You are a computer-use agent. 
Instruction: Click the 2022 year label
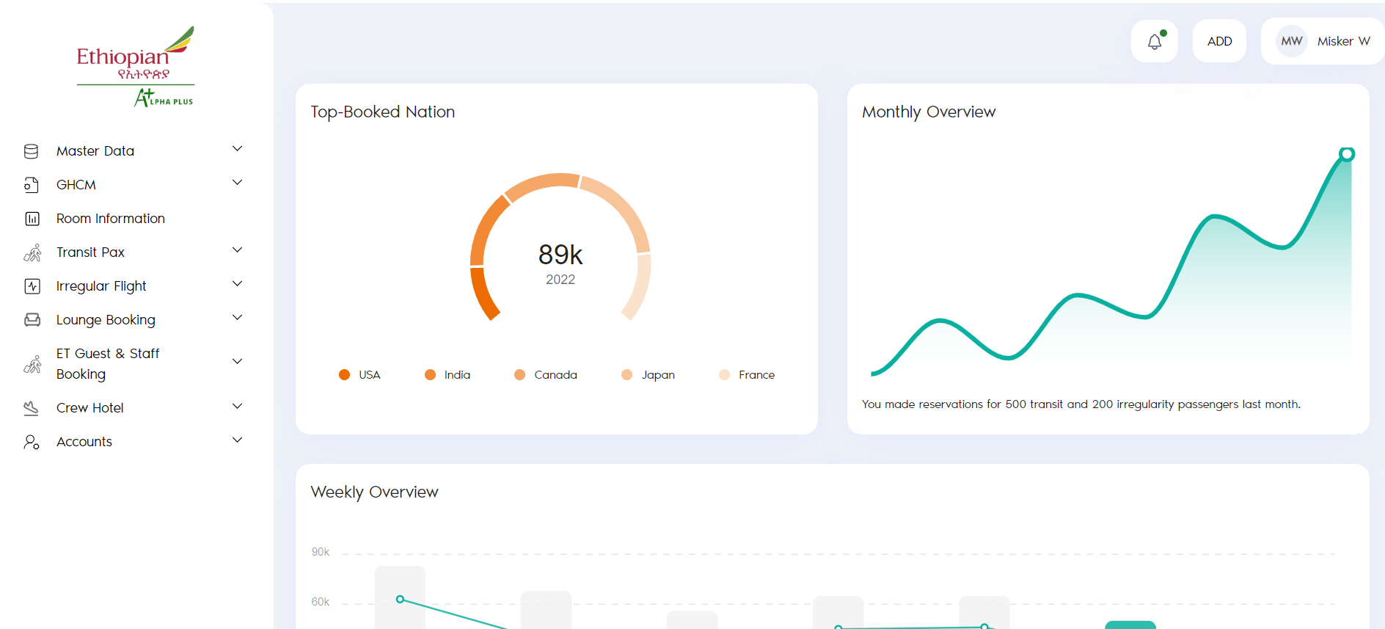click(560, 280)
